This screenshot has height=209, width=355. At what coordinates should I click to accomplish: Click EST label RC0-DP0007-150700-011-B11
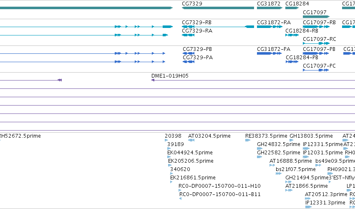(x=220, y=194)
